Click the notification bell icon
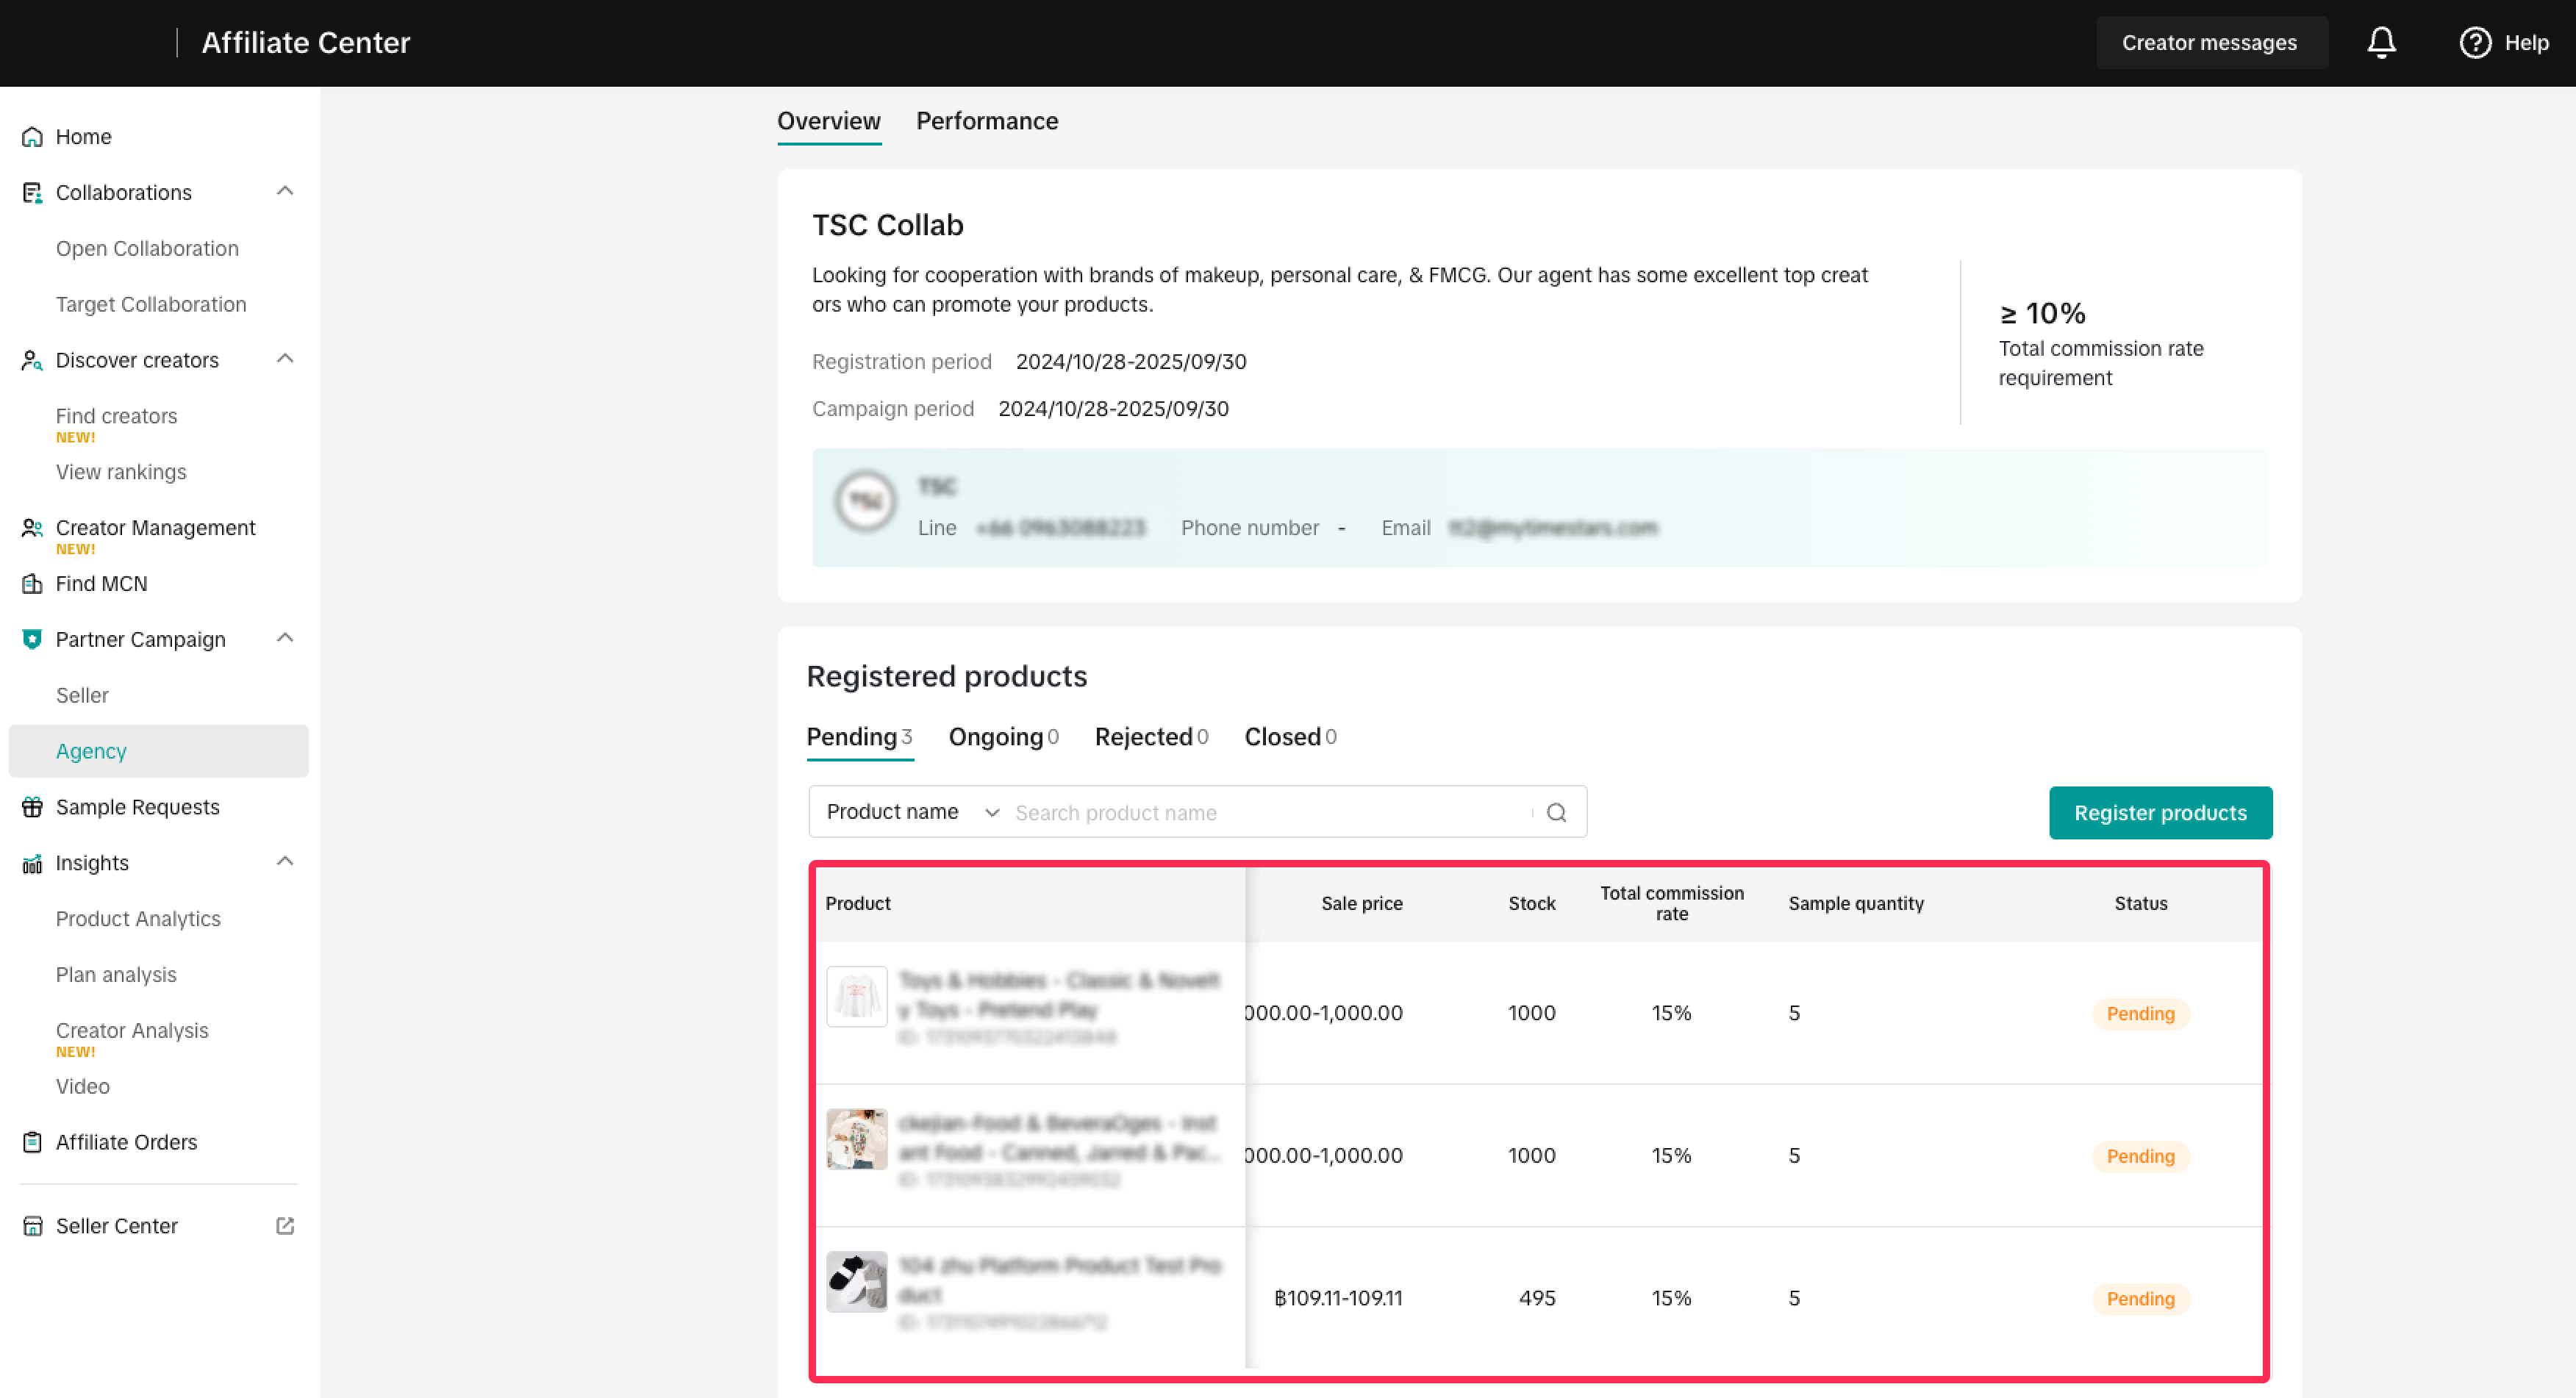The width and height of the screenshot is (2576, 1398). coord(2381,42)
